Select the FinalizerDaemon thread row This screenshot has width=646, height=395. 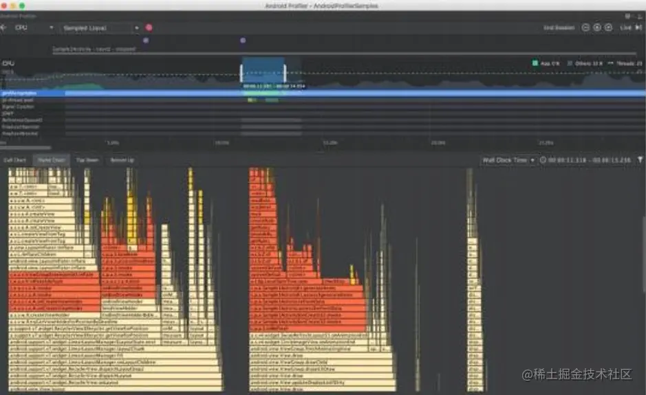click(323, 126)
